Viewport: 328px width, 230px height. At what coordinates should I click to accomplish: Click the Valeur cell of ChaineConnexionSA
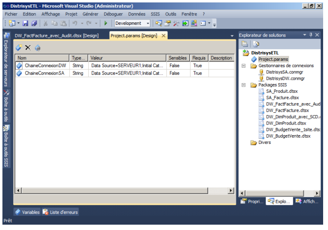pos(127,73)
